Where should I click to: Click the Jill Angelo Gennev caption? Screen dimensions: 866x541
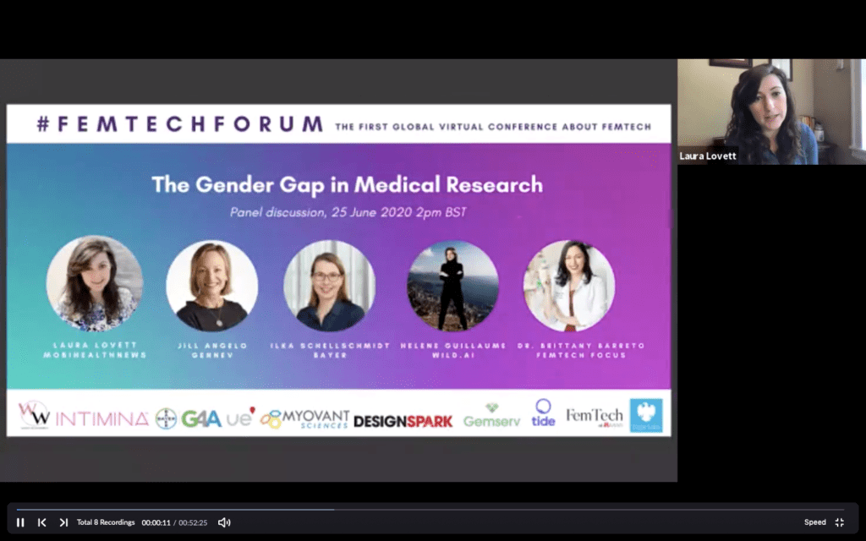point(212,350)
